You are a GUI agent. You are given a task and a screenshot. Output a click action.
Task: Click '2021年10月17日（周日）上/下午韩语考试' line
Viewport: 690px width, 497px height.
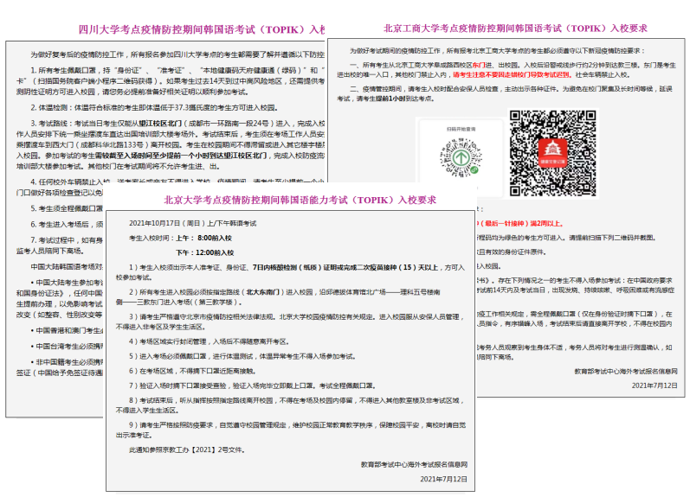[192, 223]
